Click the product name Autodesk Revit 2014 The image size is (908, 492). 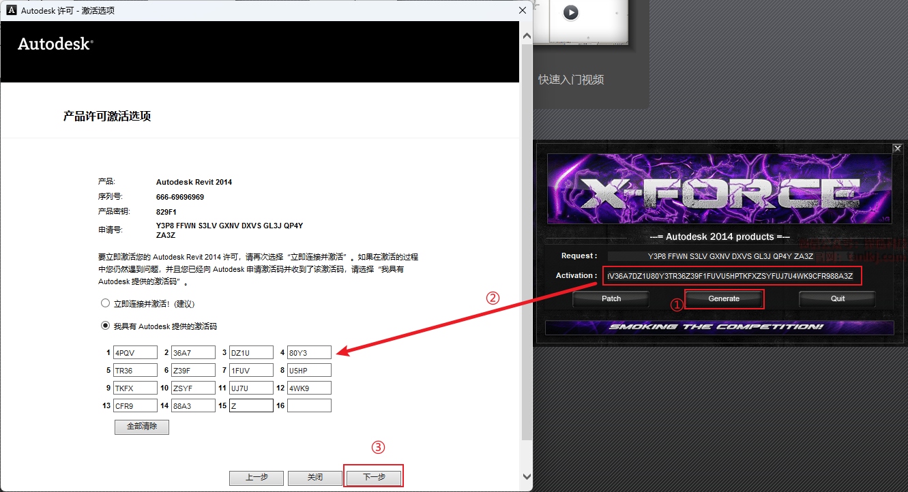194,182
